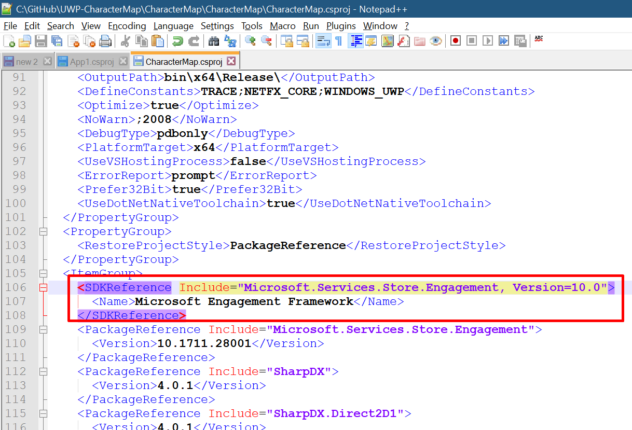
Task: Click the Save All toolbar icon
Action: click(x=57, y=41)
